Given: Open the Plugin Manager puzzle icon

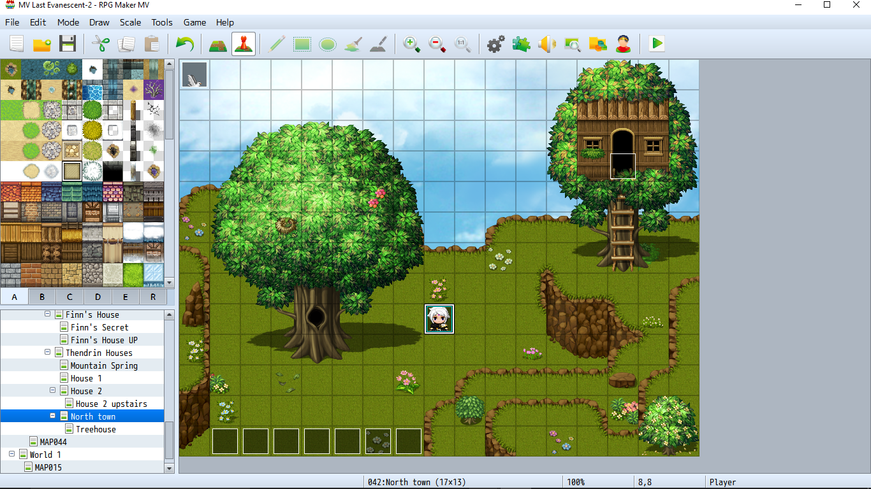Looking at the screenshot, I should click(x=522, y=44).
